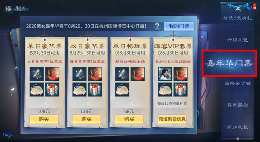Click the hamster icon in 双日豪华票 card
The image size is (260, 142).
pyautogui.click(x=79, y=90)
